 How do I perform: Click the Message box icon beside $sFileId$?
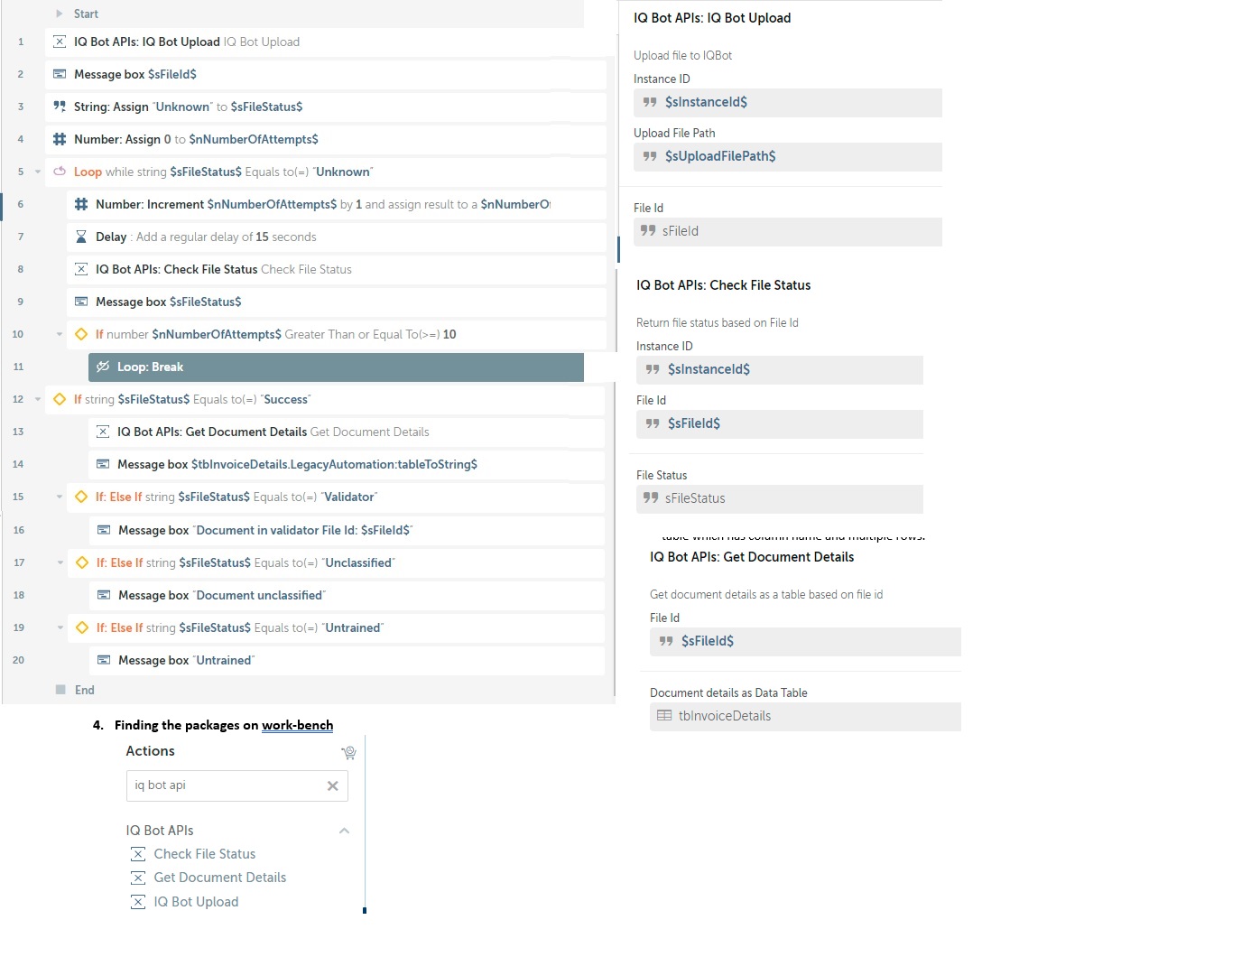pyautogui.click(x=60, y=74)
